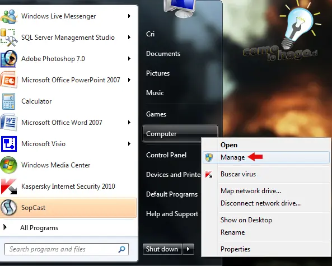Click the magnifier search icon
332x266 pixels.
click(x=121, y=249)
